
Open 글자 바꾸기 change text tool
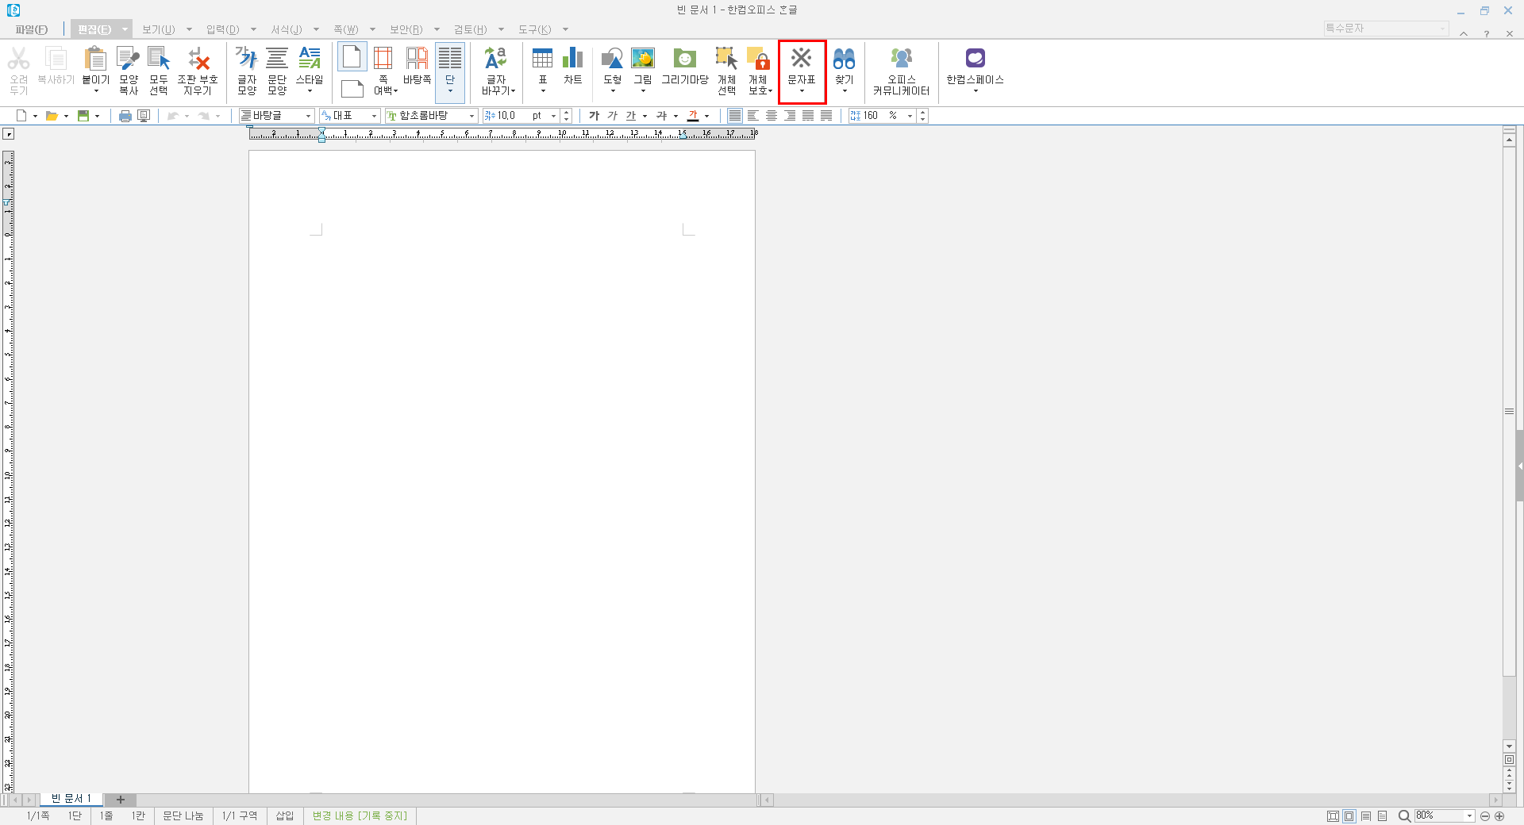click(498, 71)
